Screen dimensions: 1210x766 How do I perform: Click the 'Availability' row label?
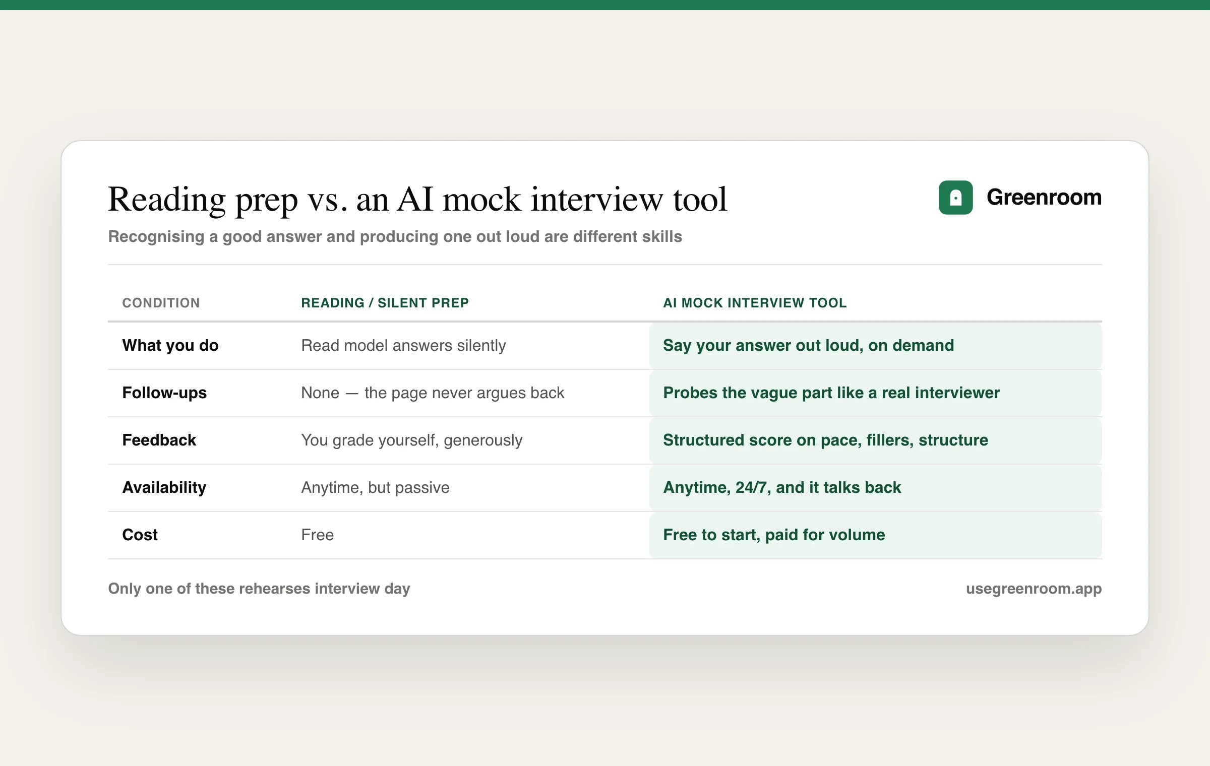(164, 487)
